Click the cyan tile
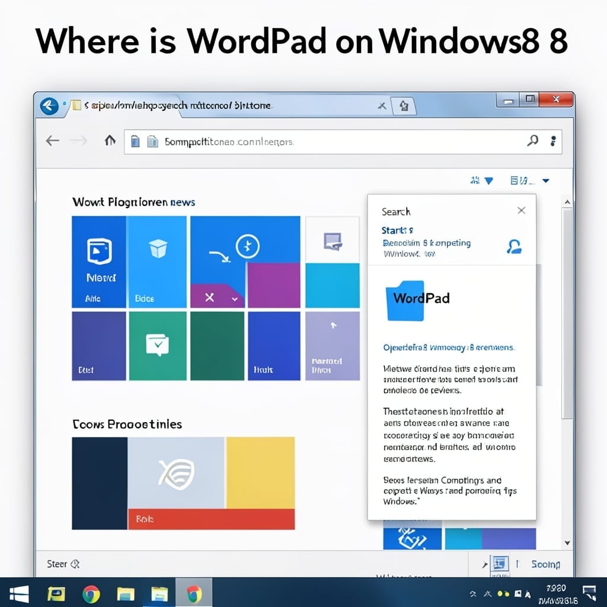Image resolution: width=607 pixels, height=607 pixels. pyautogui.click(x=332, y=285)
